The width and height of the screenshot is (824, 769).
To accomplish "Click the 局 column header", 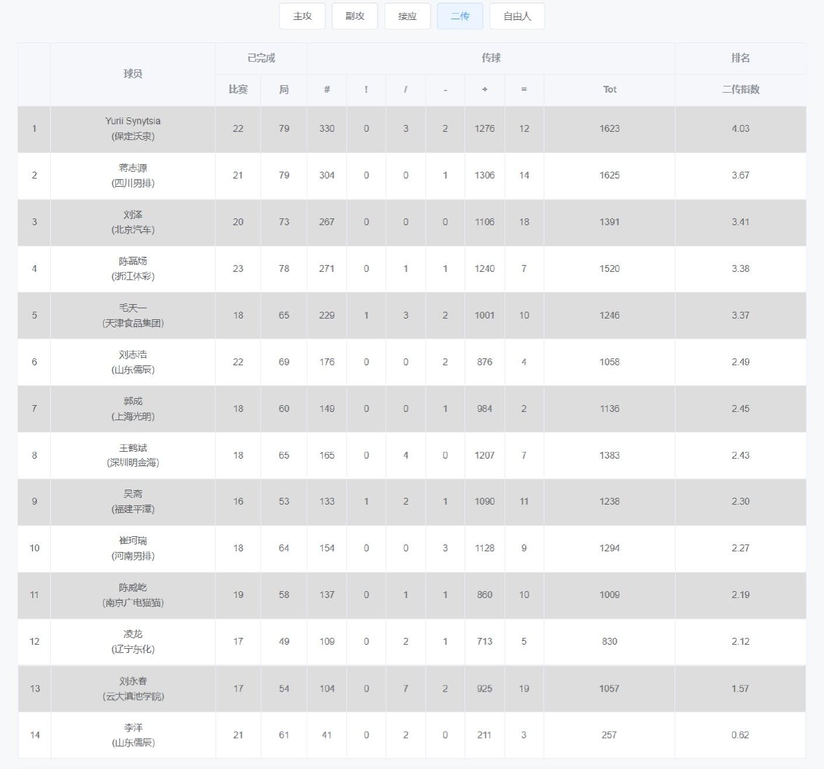I will [284, 89].
